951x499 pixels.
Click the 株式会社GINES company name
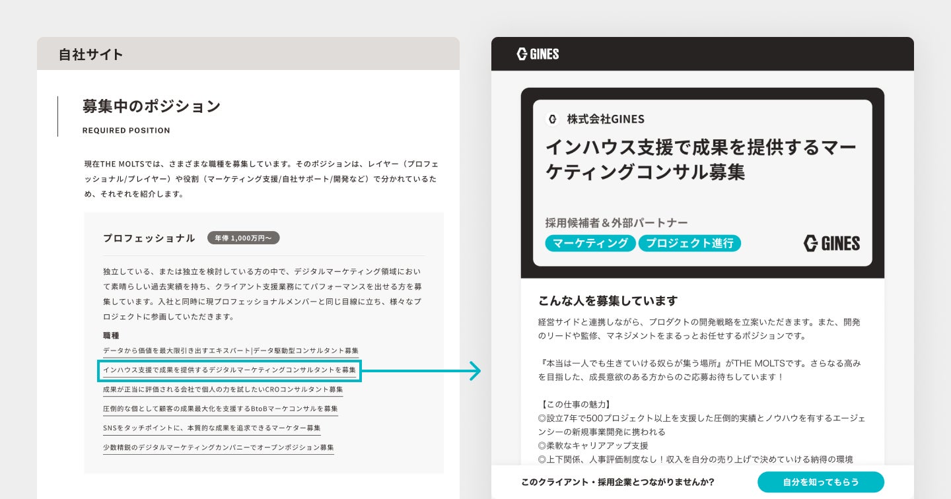pos(606,119)
